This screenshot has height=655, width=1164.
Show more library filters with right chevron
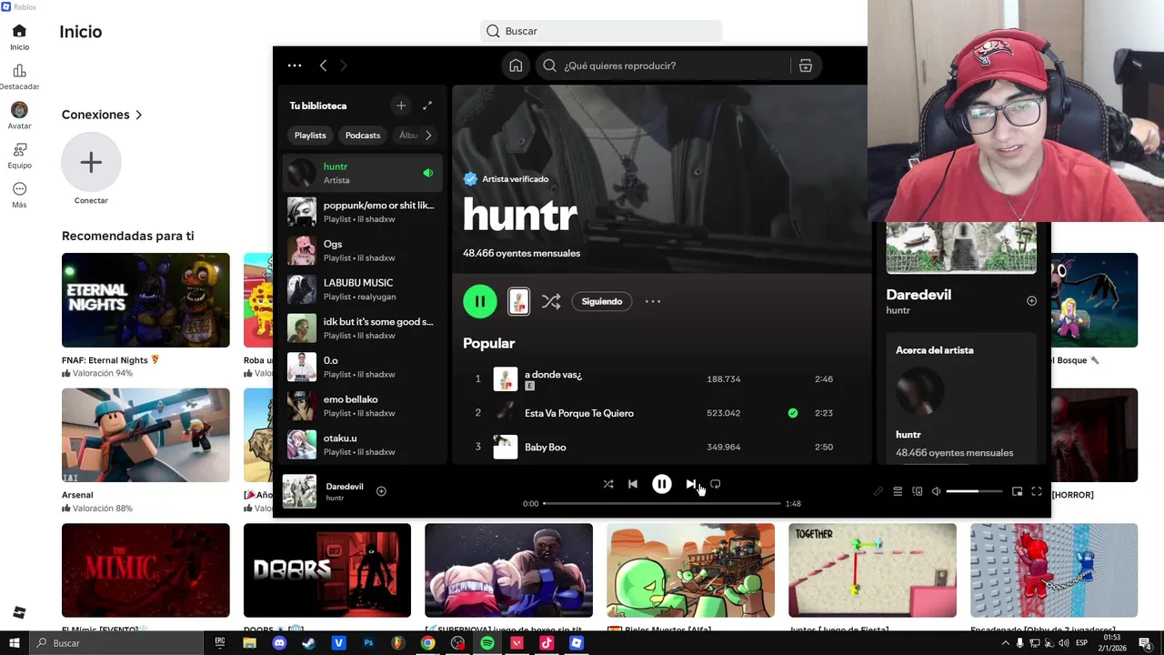coord(428,136)
